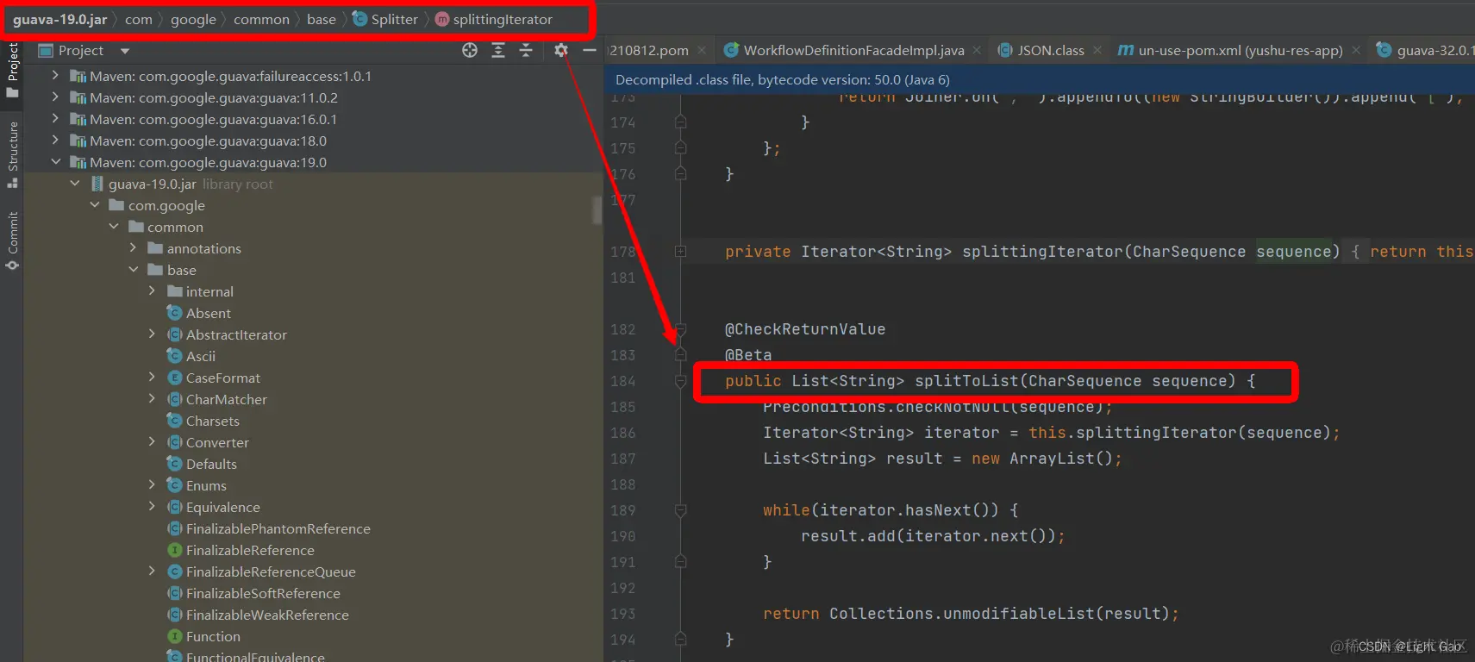
Task: Expand CaseFormat class node
Action: 153,378
